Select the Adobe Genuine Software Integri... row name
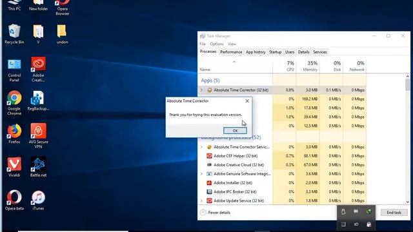The width and height of the screenshot is (413, 232). click(242, 174)
